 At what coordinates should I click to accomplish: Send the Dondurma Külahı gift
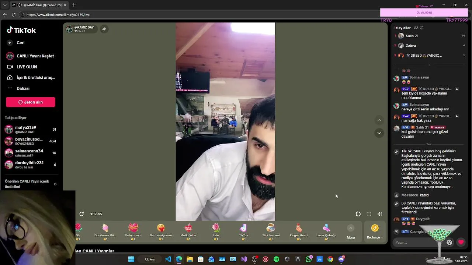point(105,232)
